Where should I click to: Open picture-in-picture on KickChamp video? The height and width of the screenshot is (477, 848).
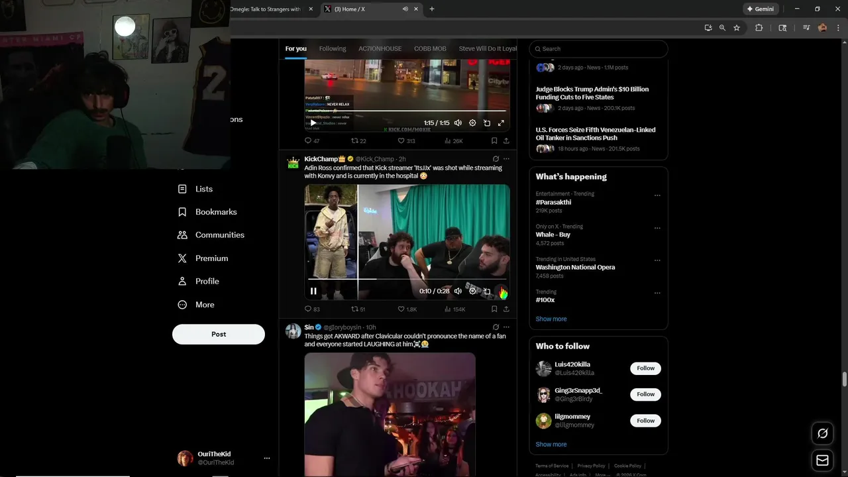coord(487,291)
